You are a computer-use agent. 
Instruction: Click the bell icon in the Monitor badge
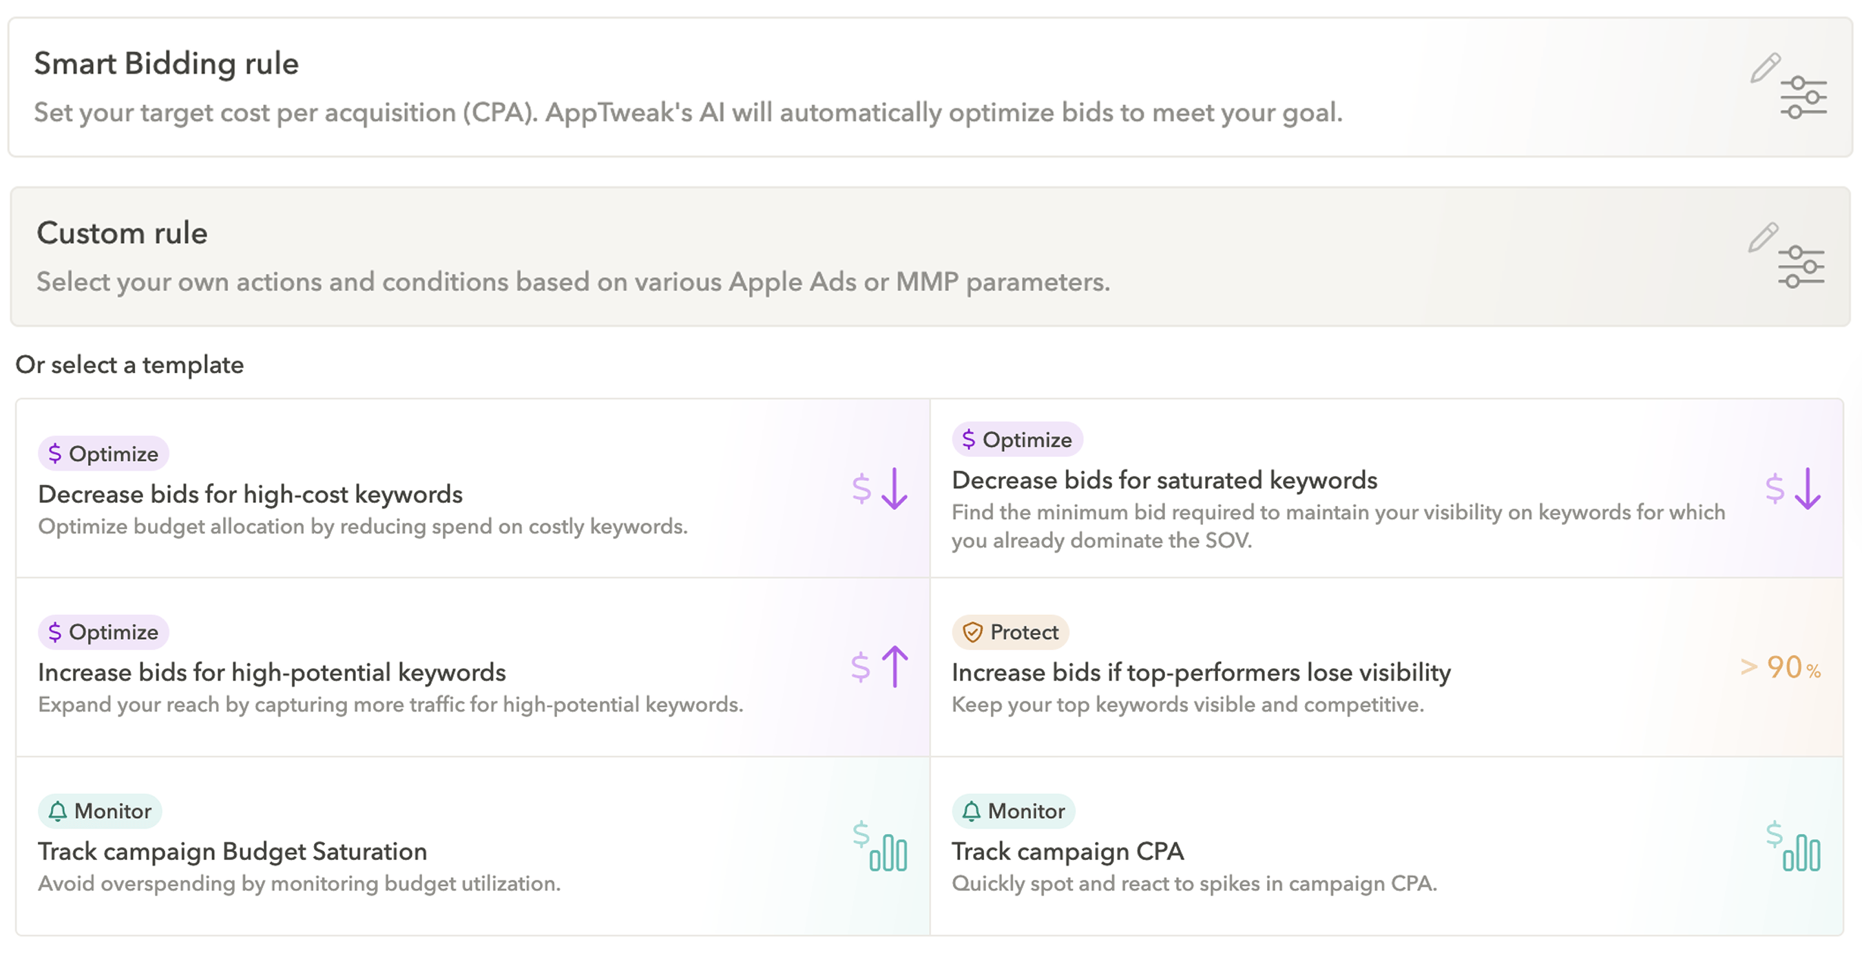(x=59, y=810)
